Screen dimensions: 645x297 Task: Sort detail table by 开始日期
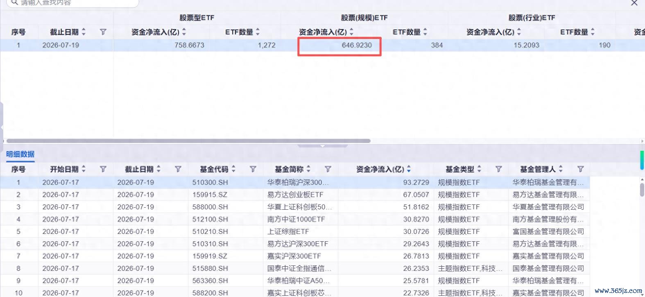point(84,169)
